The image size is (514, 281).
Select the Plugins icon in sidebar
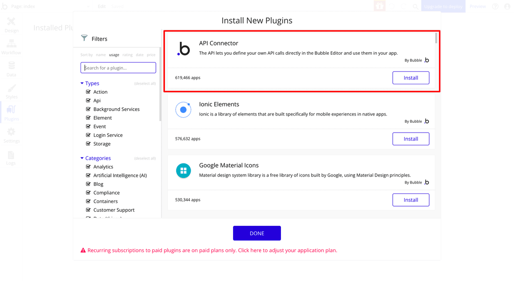pos(12,109)
